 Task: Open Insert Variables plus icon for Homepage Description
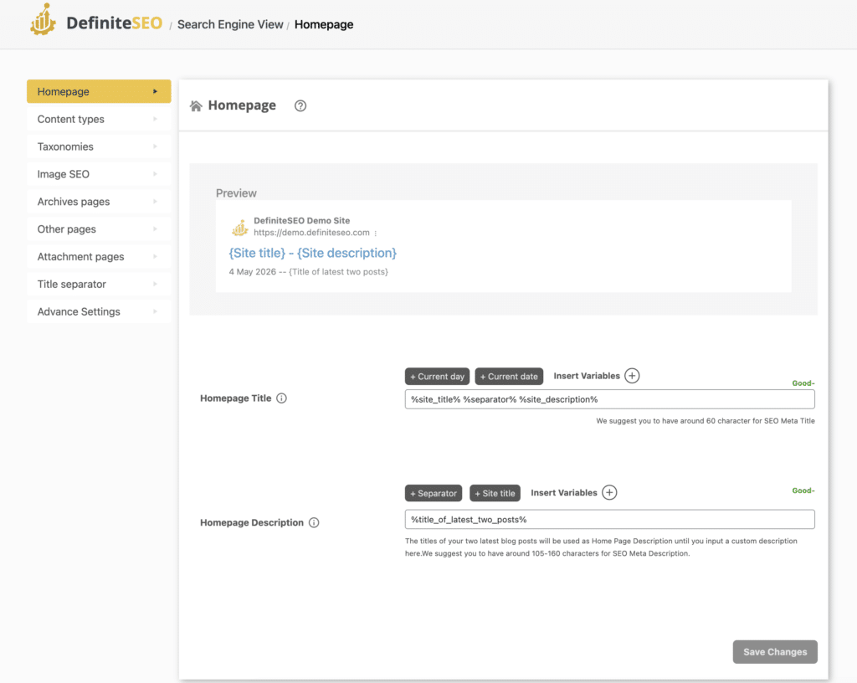coord(609,492)
